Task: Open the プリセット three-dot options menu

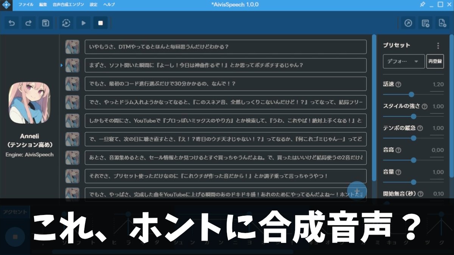Action: click(438, 46)
